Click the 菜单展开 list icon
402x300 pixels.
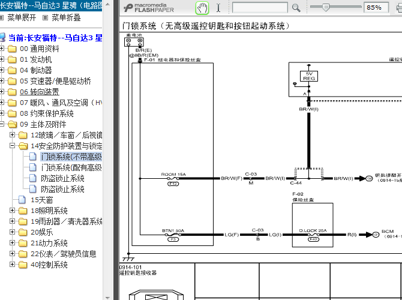(x=2, y=17)
